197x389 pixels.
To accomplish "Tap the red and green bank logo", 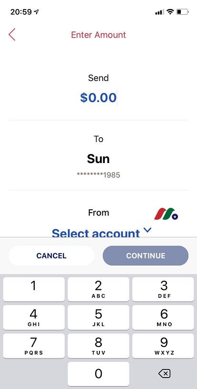I will pos(166,214).
